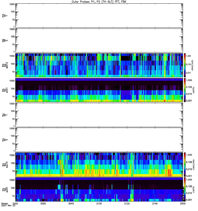Viewport: 198px width, 211px height.
Task: Click the 2040 time tick label
Action: click(x=71, y=203)
